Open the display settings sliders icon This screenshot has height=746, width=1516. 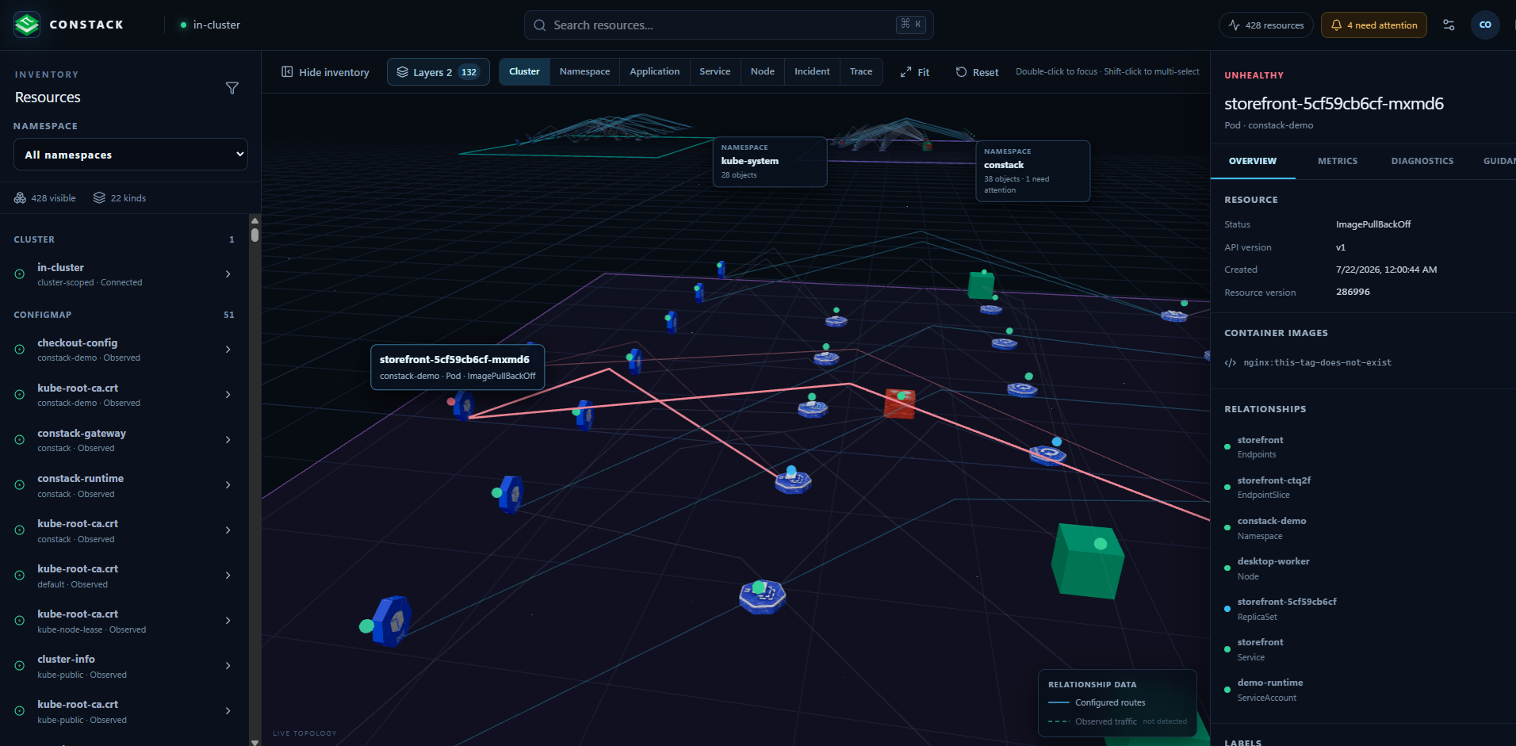(x=1449, y=25)
